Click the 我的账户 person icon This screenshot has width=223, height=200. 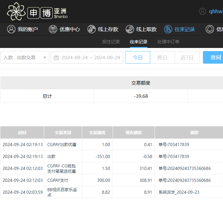11,29
